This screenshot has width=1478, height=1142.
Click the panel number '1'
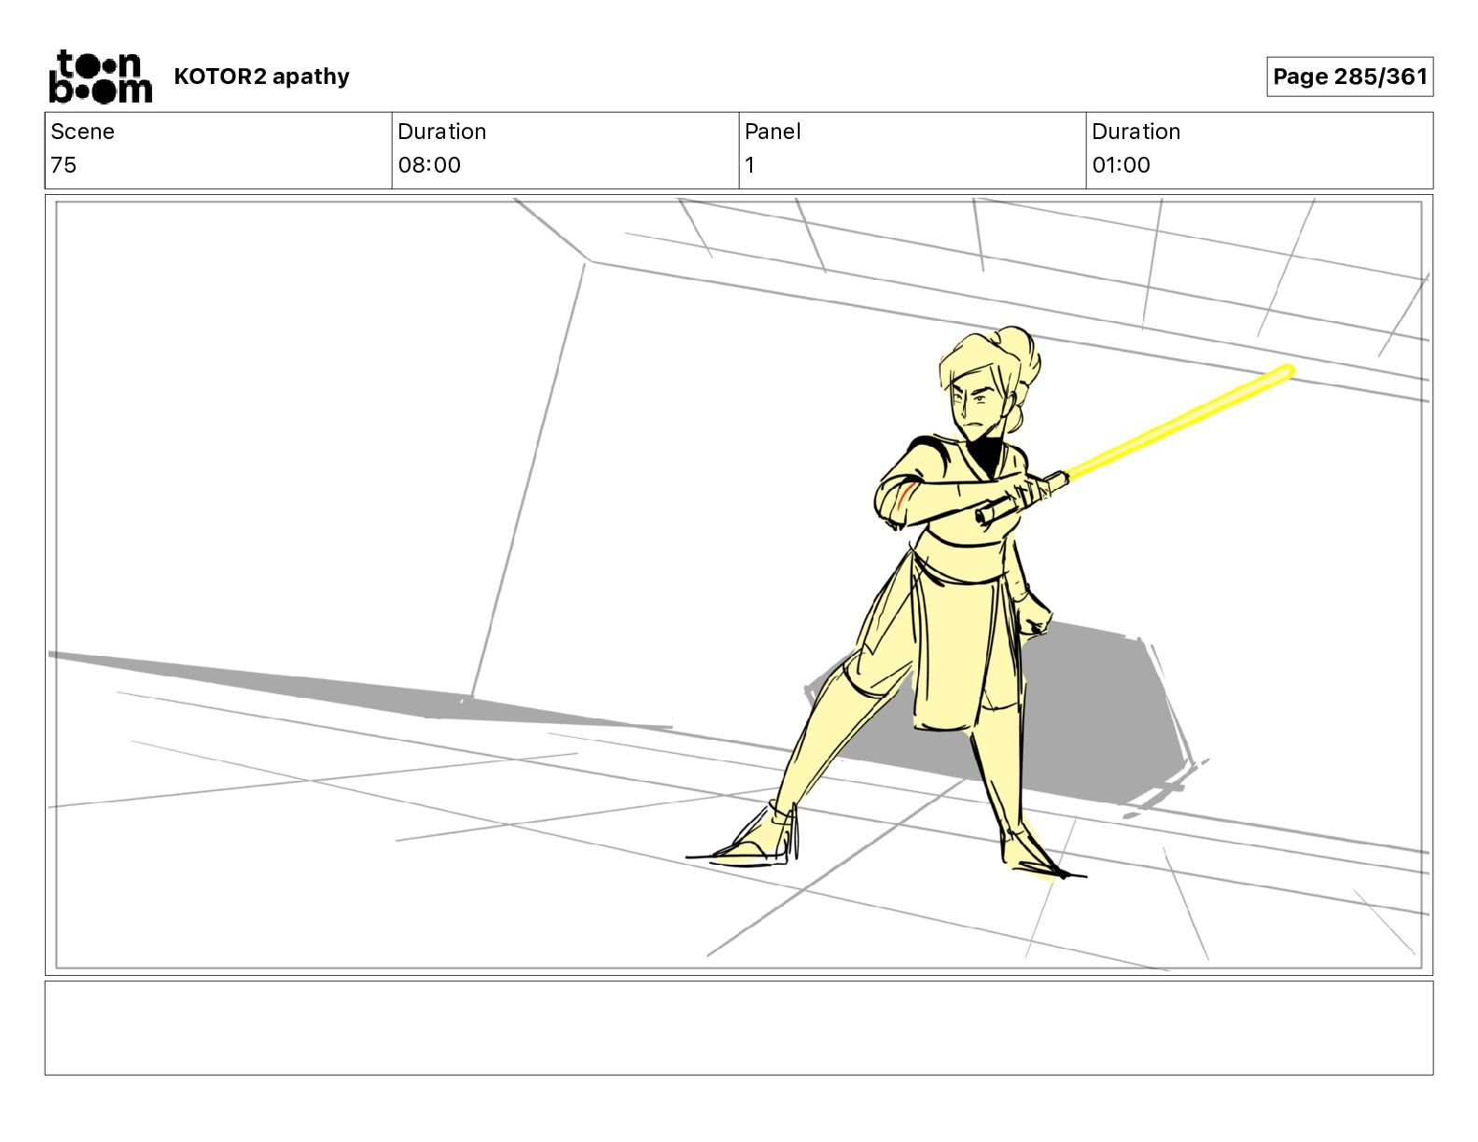(749, 165)
